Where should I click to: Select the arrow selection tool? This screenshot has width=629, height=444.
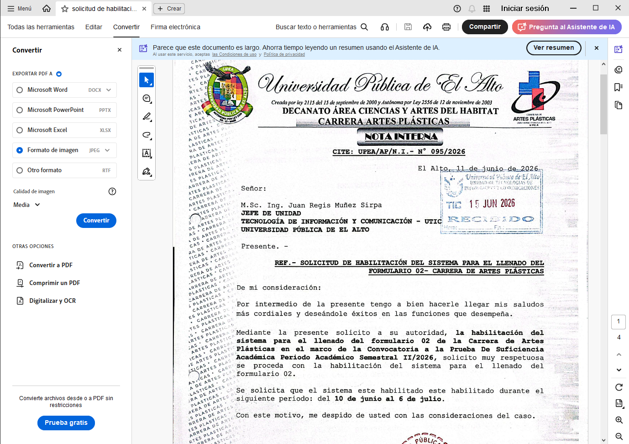pyautogui.click(x=147, y=80)
